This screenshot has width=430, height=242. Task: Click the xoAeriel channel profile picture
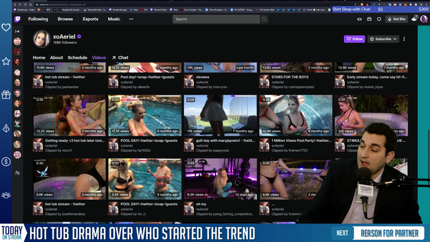click(42, 39)
